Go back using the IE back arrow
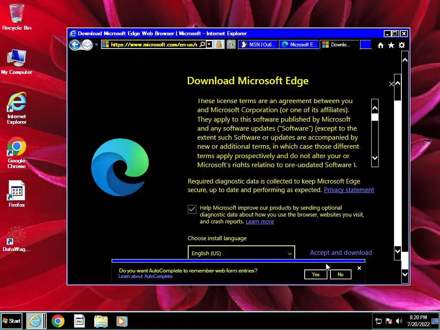 [x=75, y=45]
